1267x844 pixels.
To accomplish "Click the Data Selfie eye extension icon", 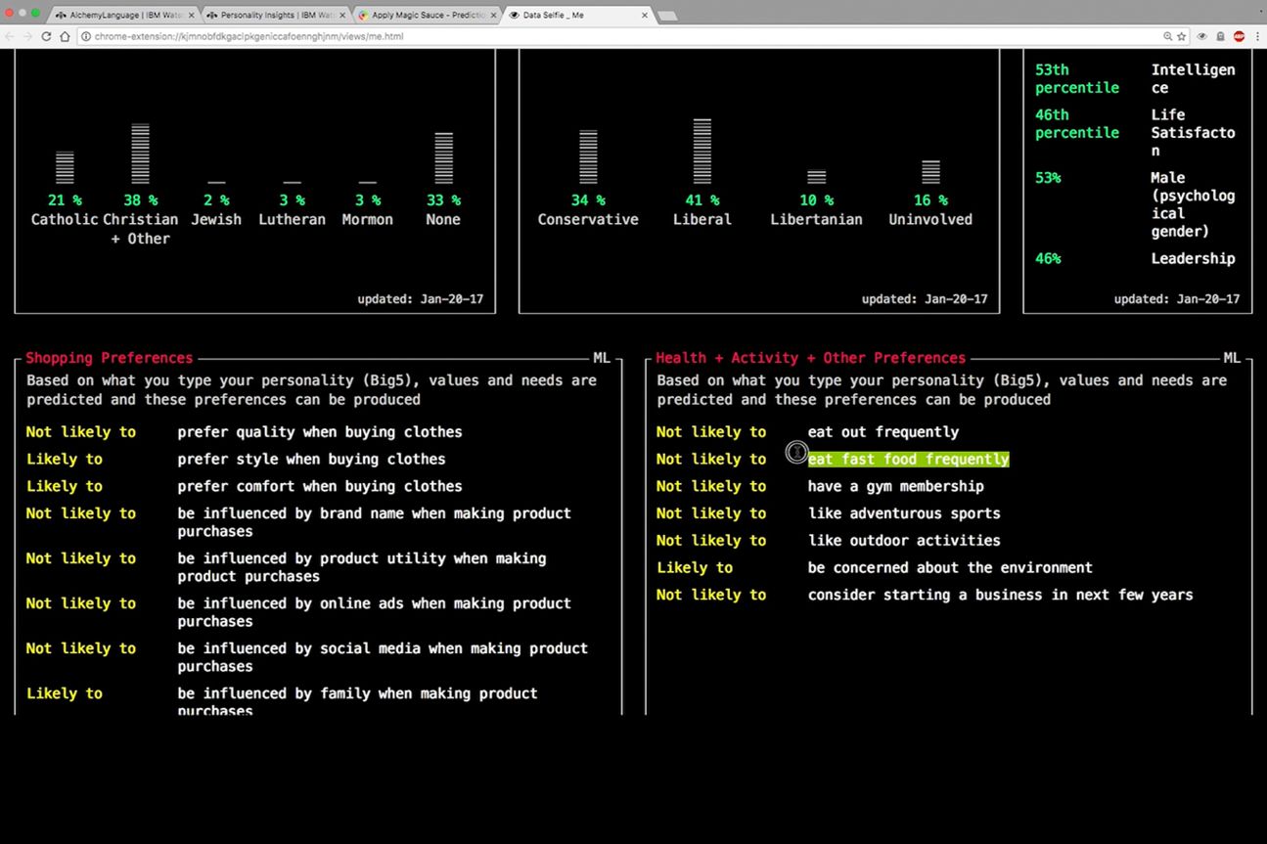I will pos(1201,36).
